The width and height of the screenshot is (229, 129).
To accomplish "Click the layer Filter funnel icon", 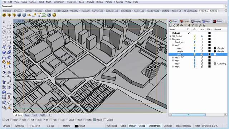I will pos(193,25).
